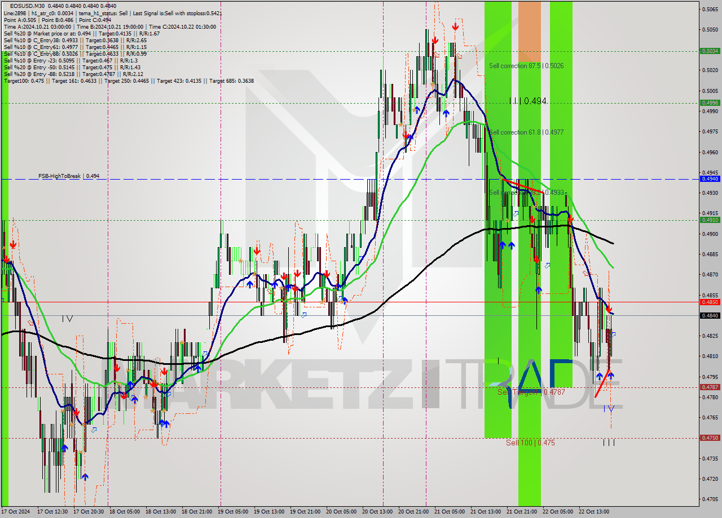Screen dimensions: 722x518
Task: Click the EOSUSD,M30 symbol title
Action: [28, 5]
